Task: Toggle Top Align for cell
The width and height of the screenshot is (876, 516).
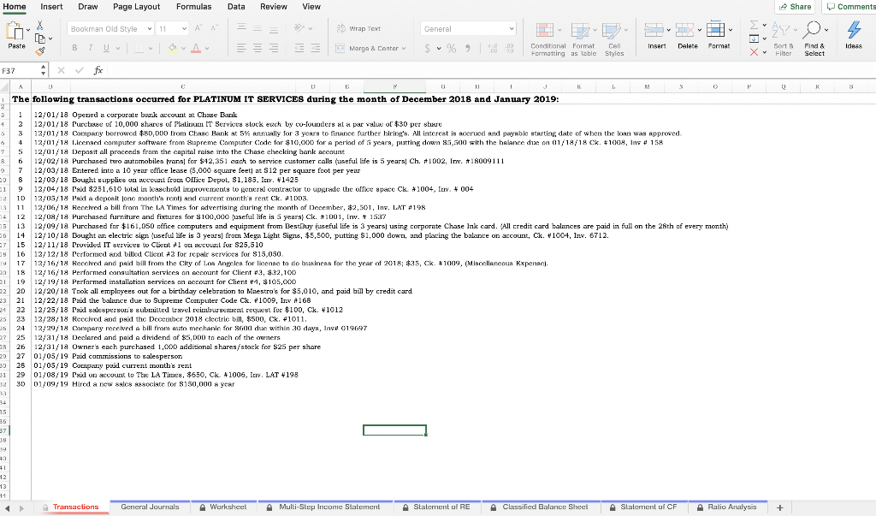Action: click(x=241, y=28)
